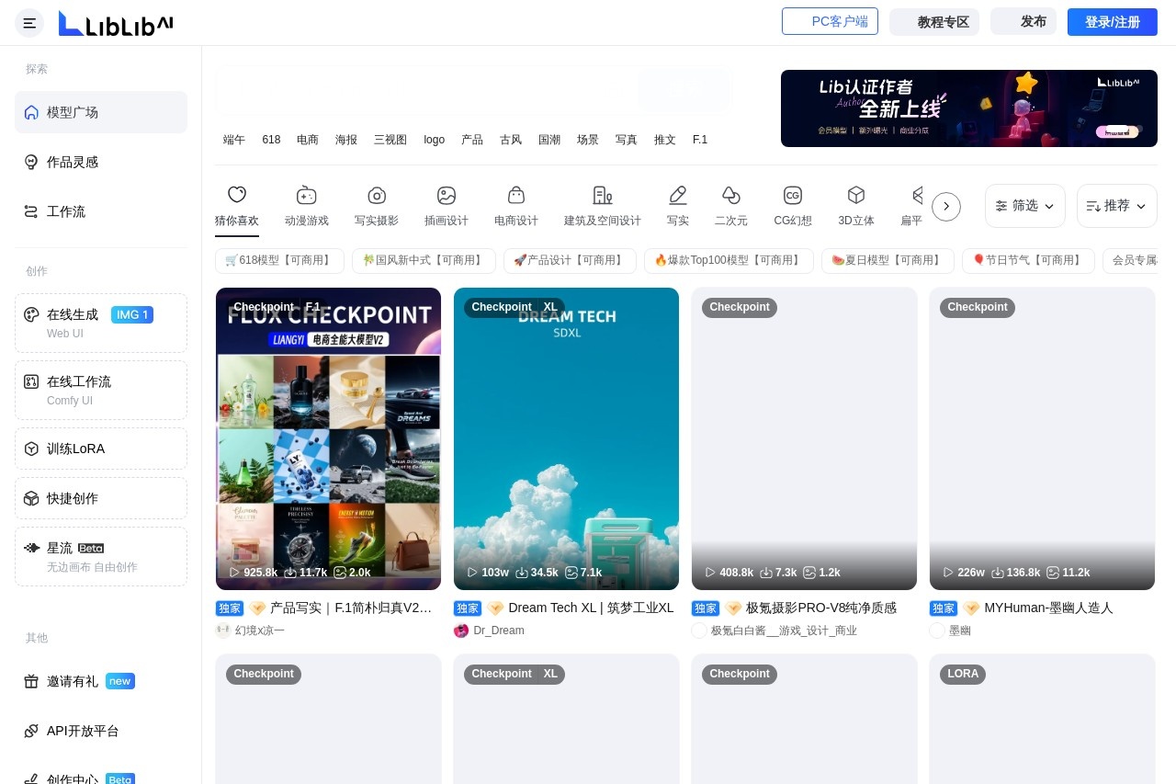
Task: Pick the 3D立体 cube category icon
Action: click(856, 195)
